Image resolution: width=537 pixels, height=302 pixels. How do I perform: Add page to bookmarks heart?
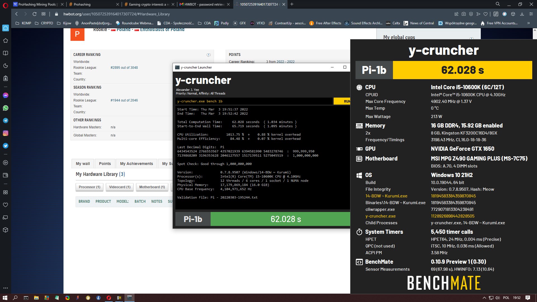pos(486,14)
